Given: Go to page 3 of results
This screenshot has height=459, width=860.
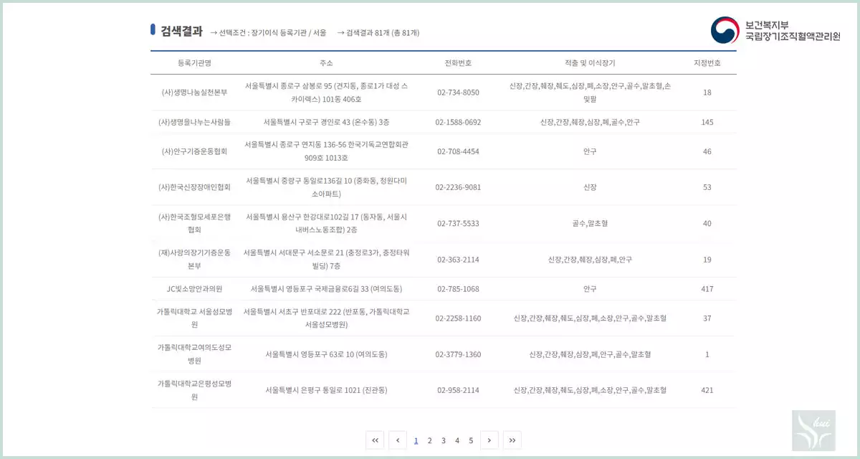Looking at the screenshot, I should (x=443, y=440).
